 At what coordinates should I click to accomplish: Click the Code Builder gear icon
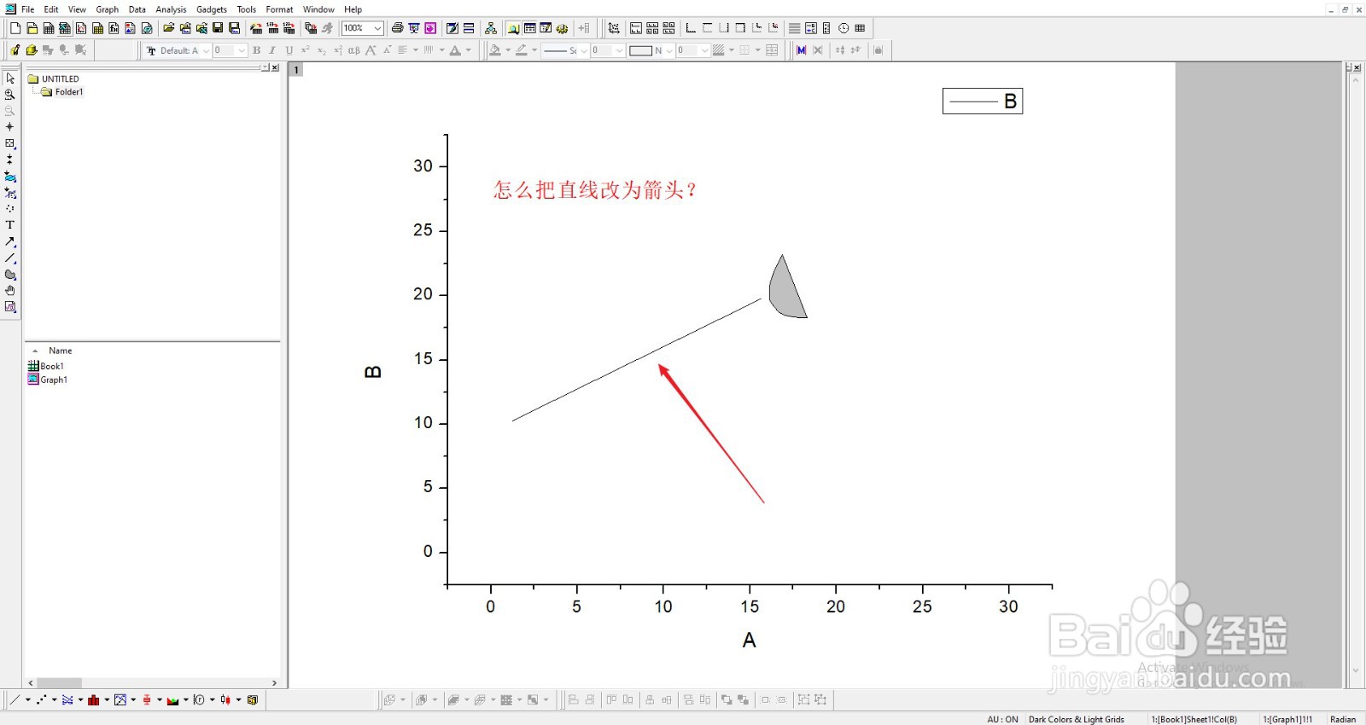click(563, 28)
